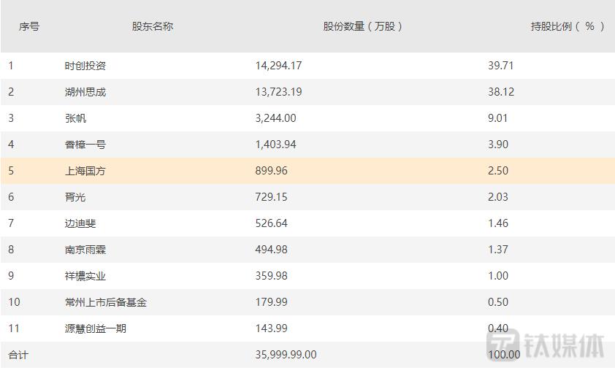
Task: Select the 香樟一号 row name
Action: pos(85,145)
